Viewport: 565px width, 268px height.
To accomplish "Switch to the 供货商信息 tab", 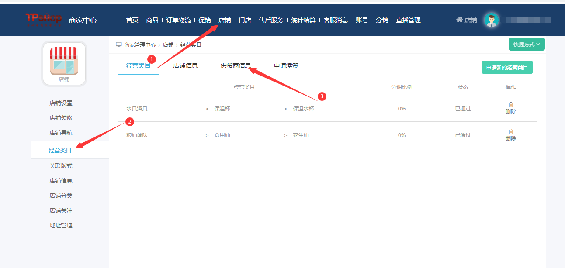I will tap(236, 65).
